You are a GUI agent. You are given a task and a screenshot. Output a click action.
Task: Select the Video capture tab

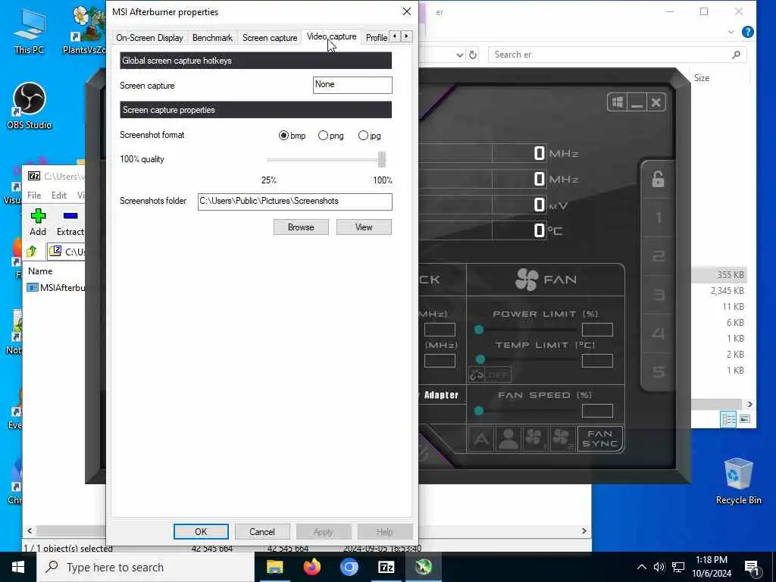[x=332, y=36]
